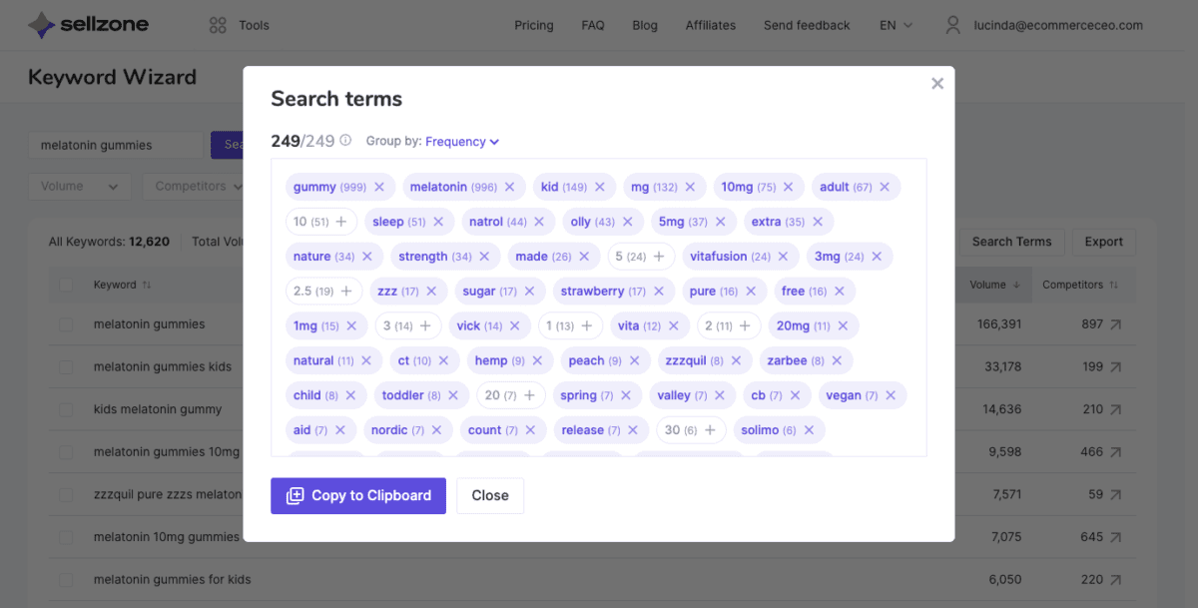
Task: Open the Volume filter dropdown
Action: (80, 186)
